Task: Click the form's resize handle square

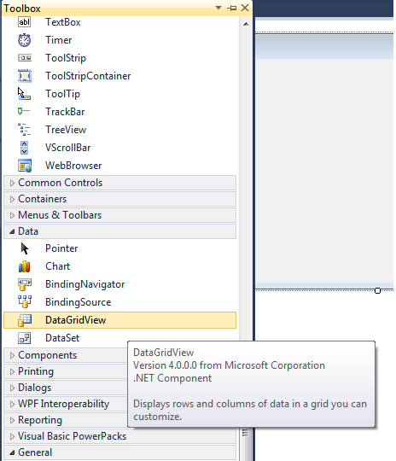Action: coord(377,291)
